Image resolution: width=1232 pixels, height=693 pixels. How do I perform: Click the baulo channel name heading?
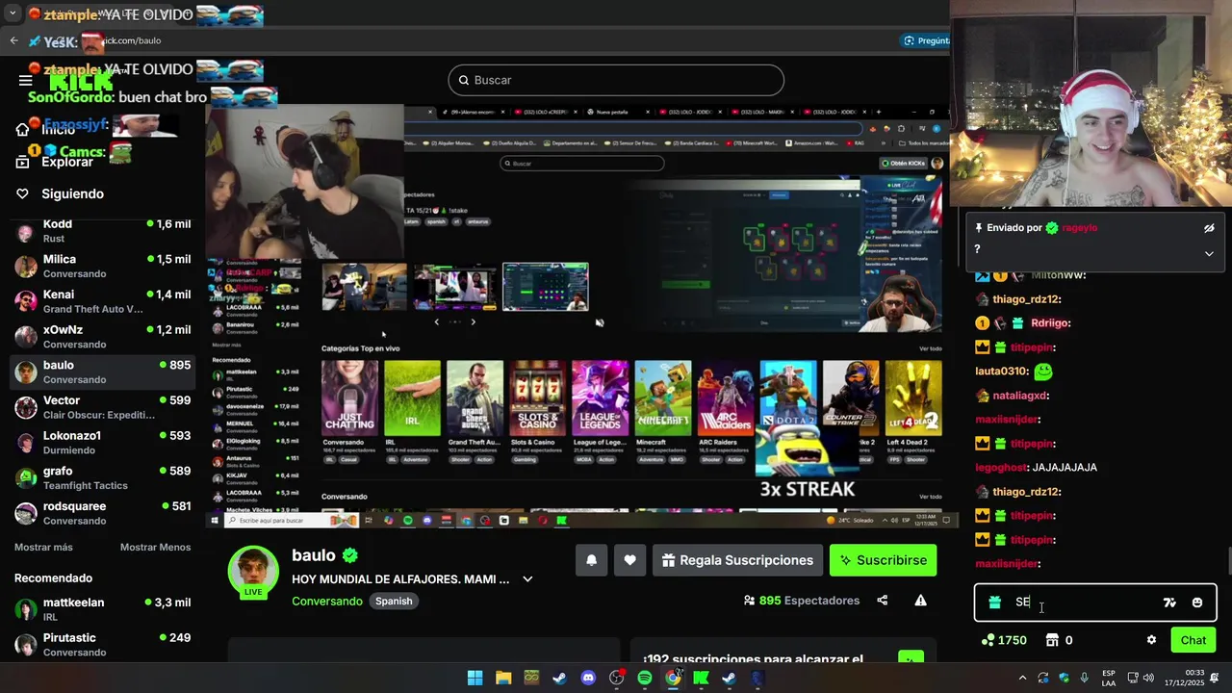(314, 555)
